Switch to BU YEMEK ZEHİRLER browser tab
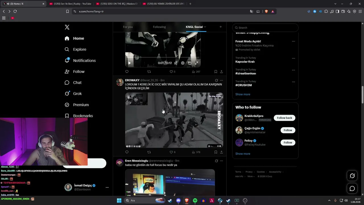Screen dimensions: 364x205 point(164,4)
